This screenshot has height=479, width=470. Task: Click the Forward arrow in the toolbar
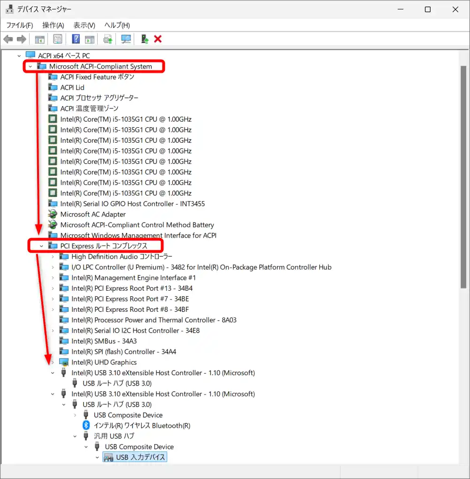[21, 39]
